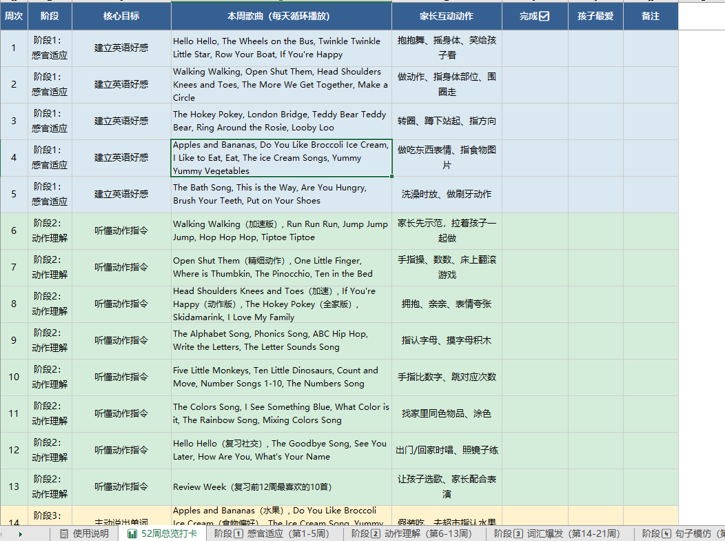Select the 备注 header cell

pyautogui.click(x=651, y=16)
